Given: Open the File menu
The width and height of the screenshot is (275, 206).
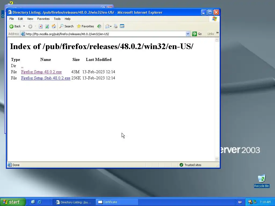Looking at the screenshot, I should [x=12, y=19].
